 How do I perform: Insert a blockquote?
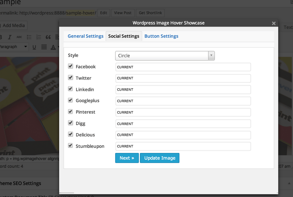coord(48,37)
